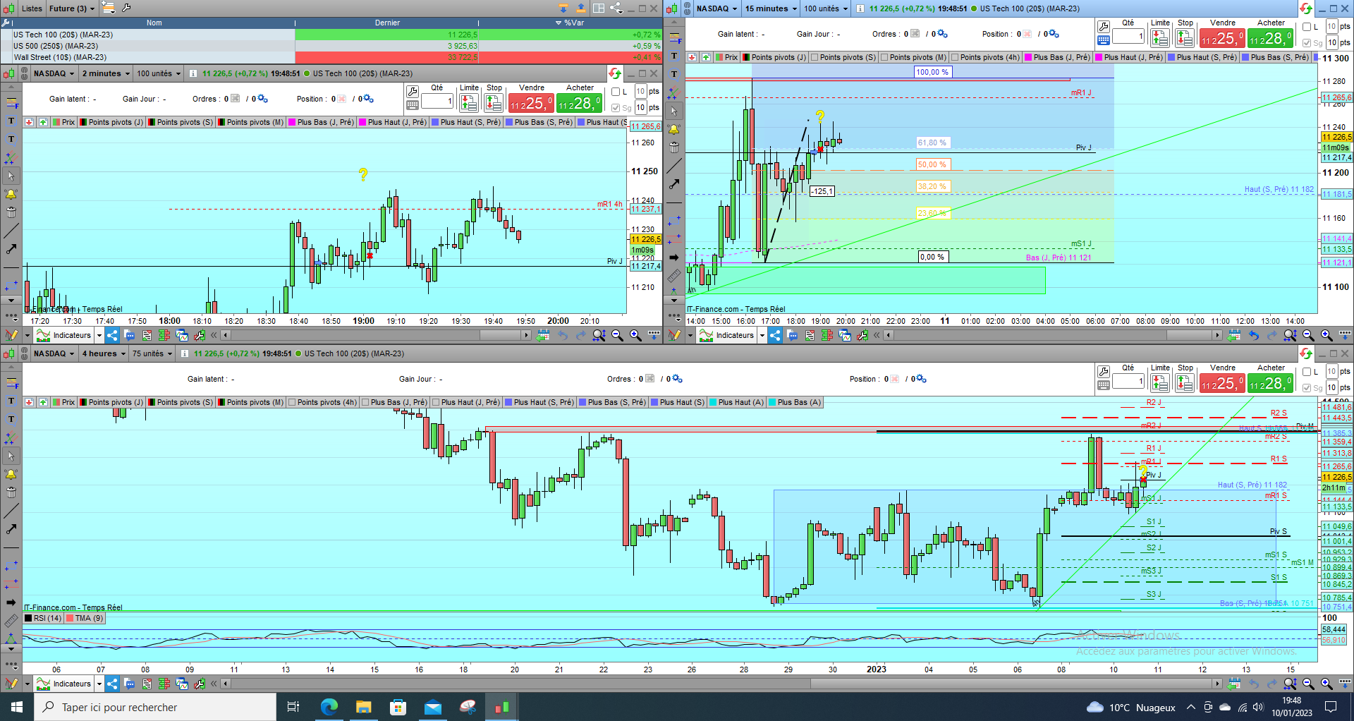1354x721 pixels.
Task: Enable Points pivots (4h) in 15 minutes chart
Action: (x=956, y=57)
